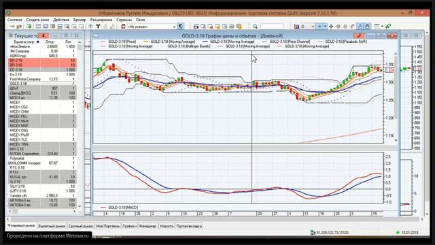Click the ruler drawing tool icon

click(x=352, y=27)
